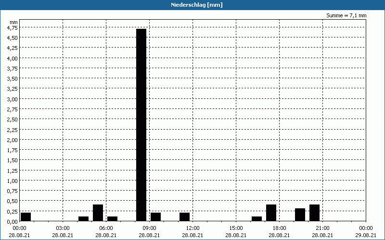Click the 1,25 axis label
The image size is (385, 240).
[13, 170]
